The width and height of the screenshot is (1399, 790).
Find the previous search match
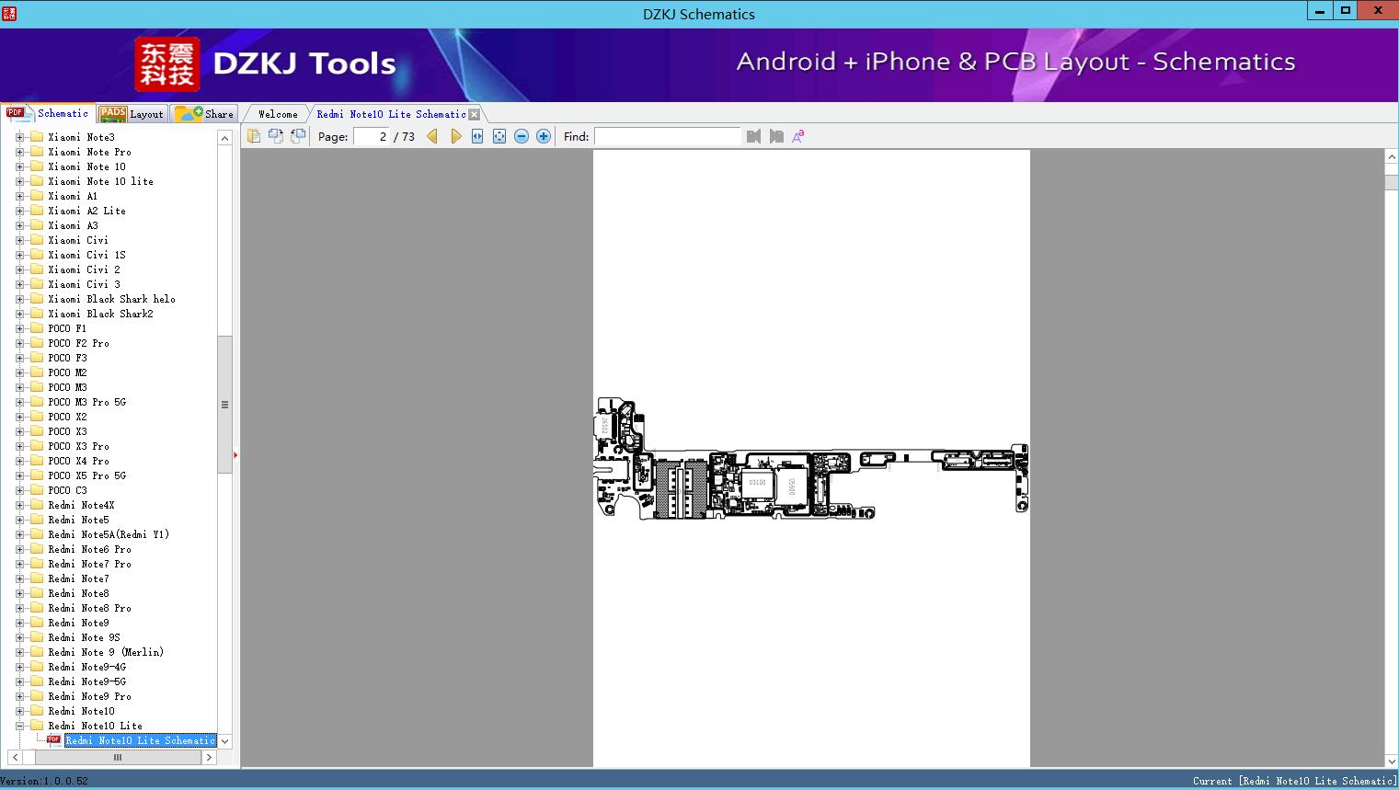754,136
